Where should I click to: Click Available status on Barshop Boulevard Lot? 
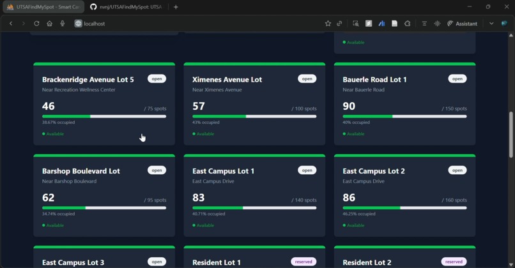(53, 225)
